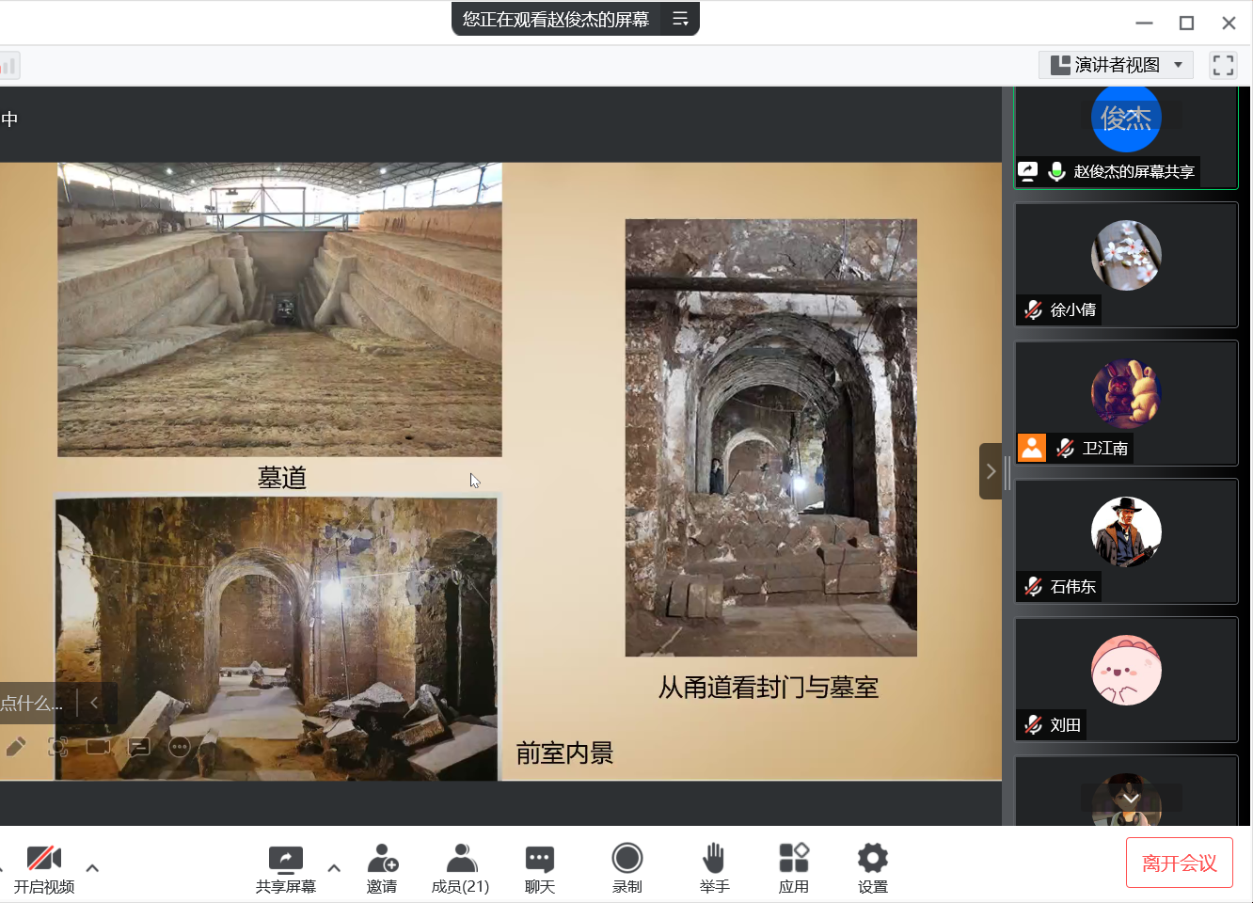Click the screenshot capture icon on slide

[x=58, y=747]
